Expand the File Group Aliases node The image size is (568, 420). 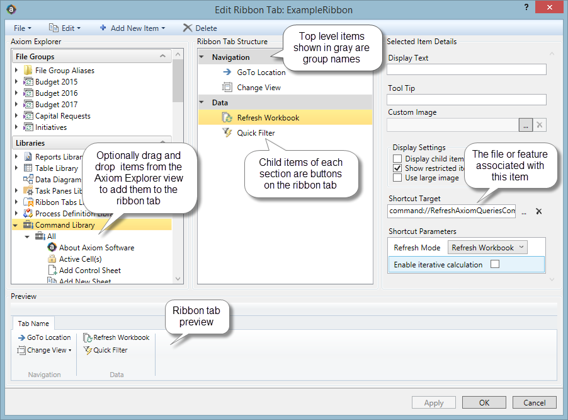(x=16, y=71)
